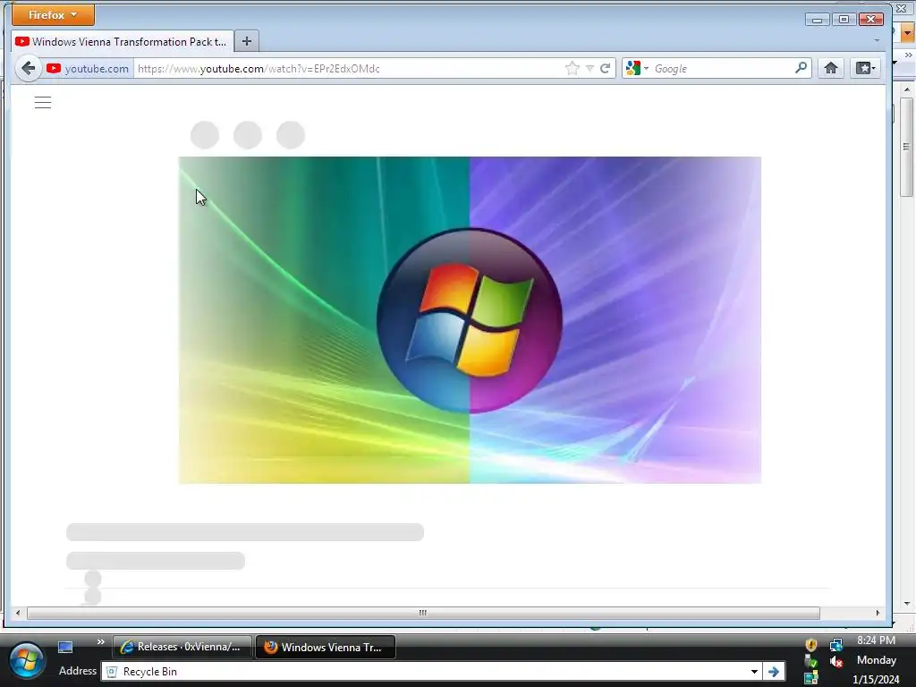The image size is (916, 687).
Task: Click the taskbar Address go arrow
Action: click(x=774, y=672)
